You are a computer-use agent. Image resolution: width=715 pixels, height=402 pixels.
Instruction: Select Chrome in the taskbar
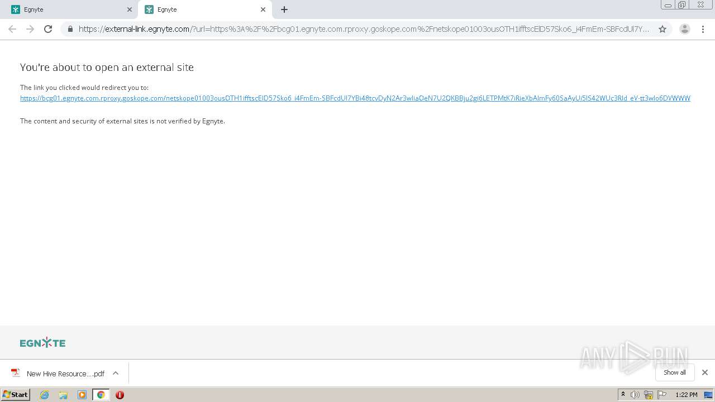tap(101, 395)
